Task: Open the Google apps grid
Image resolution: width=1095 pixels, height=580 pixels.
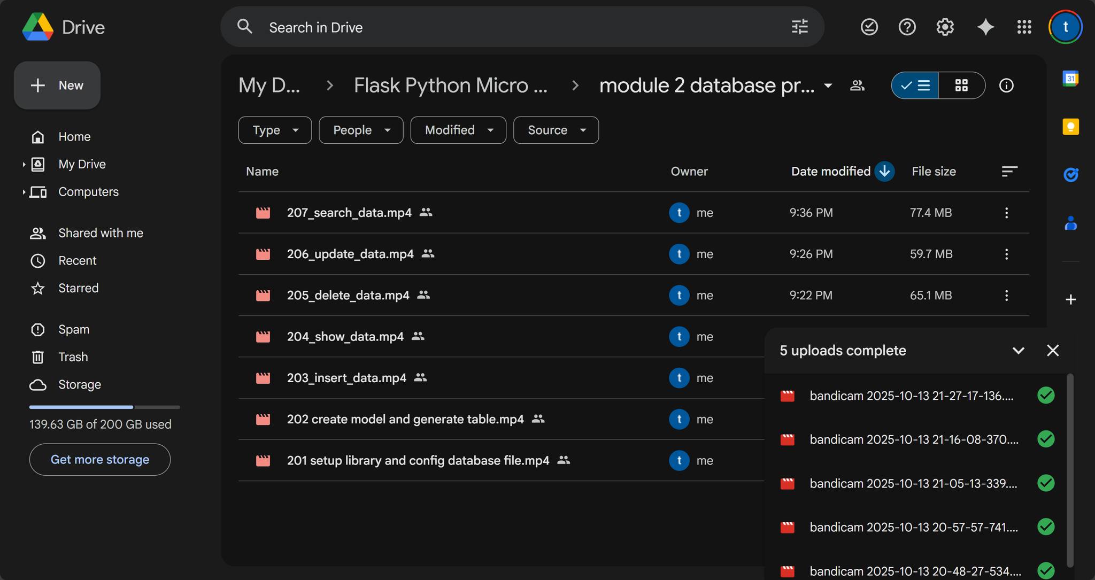Action: [x=1024, y=27]
